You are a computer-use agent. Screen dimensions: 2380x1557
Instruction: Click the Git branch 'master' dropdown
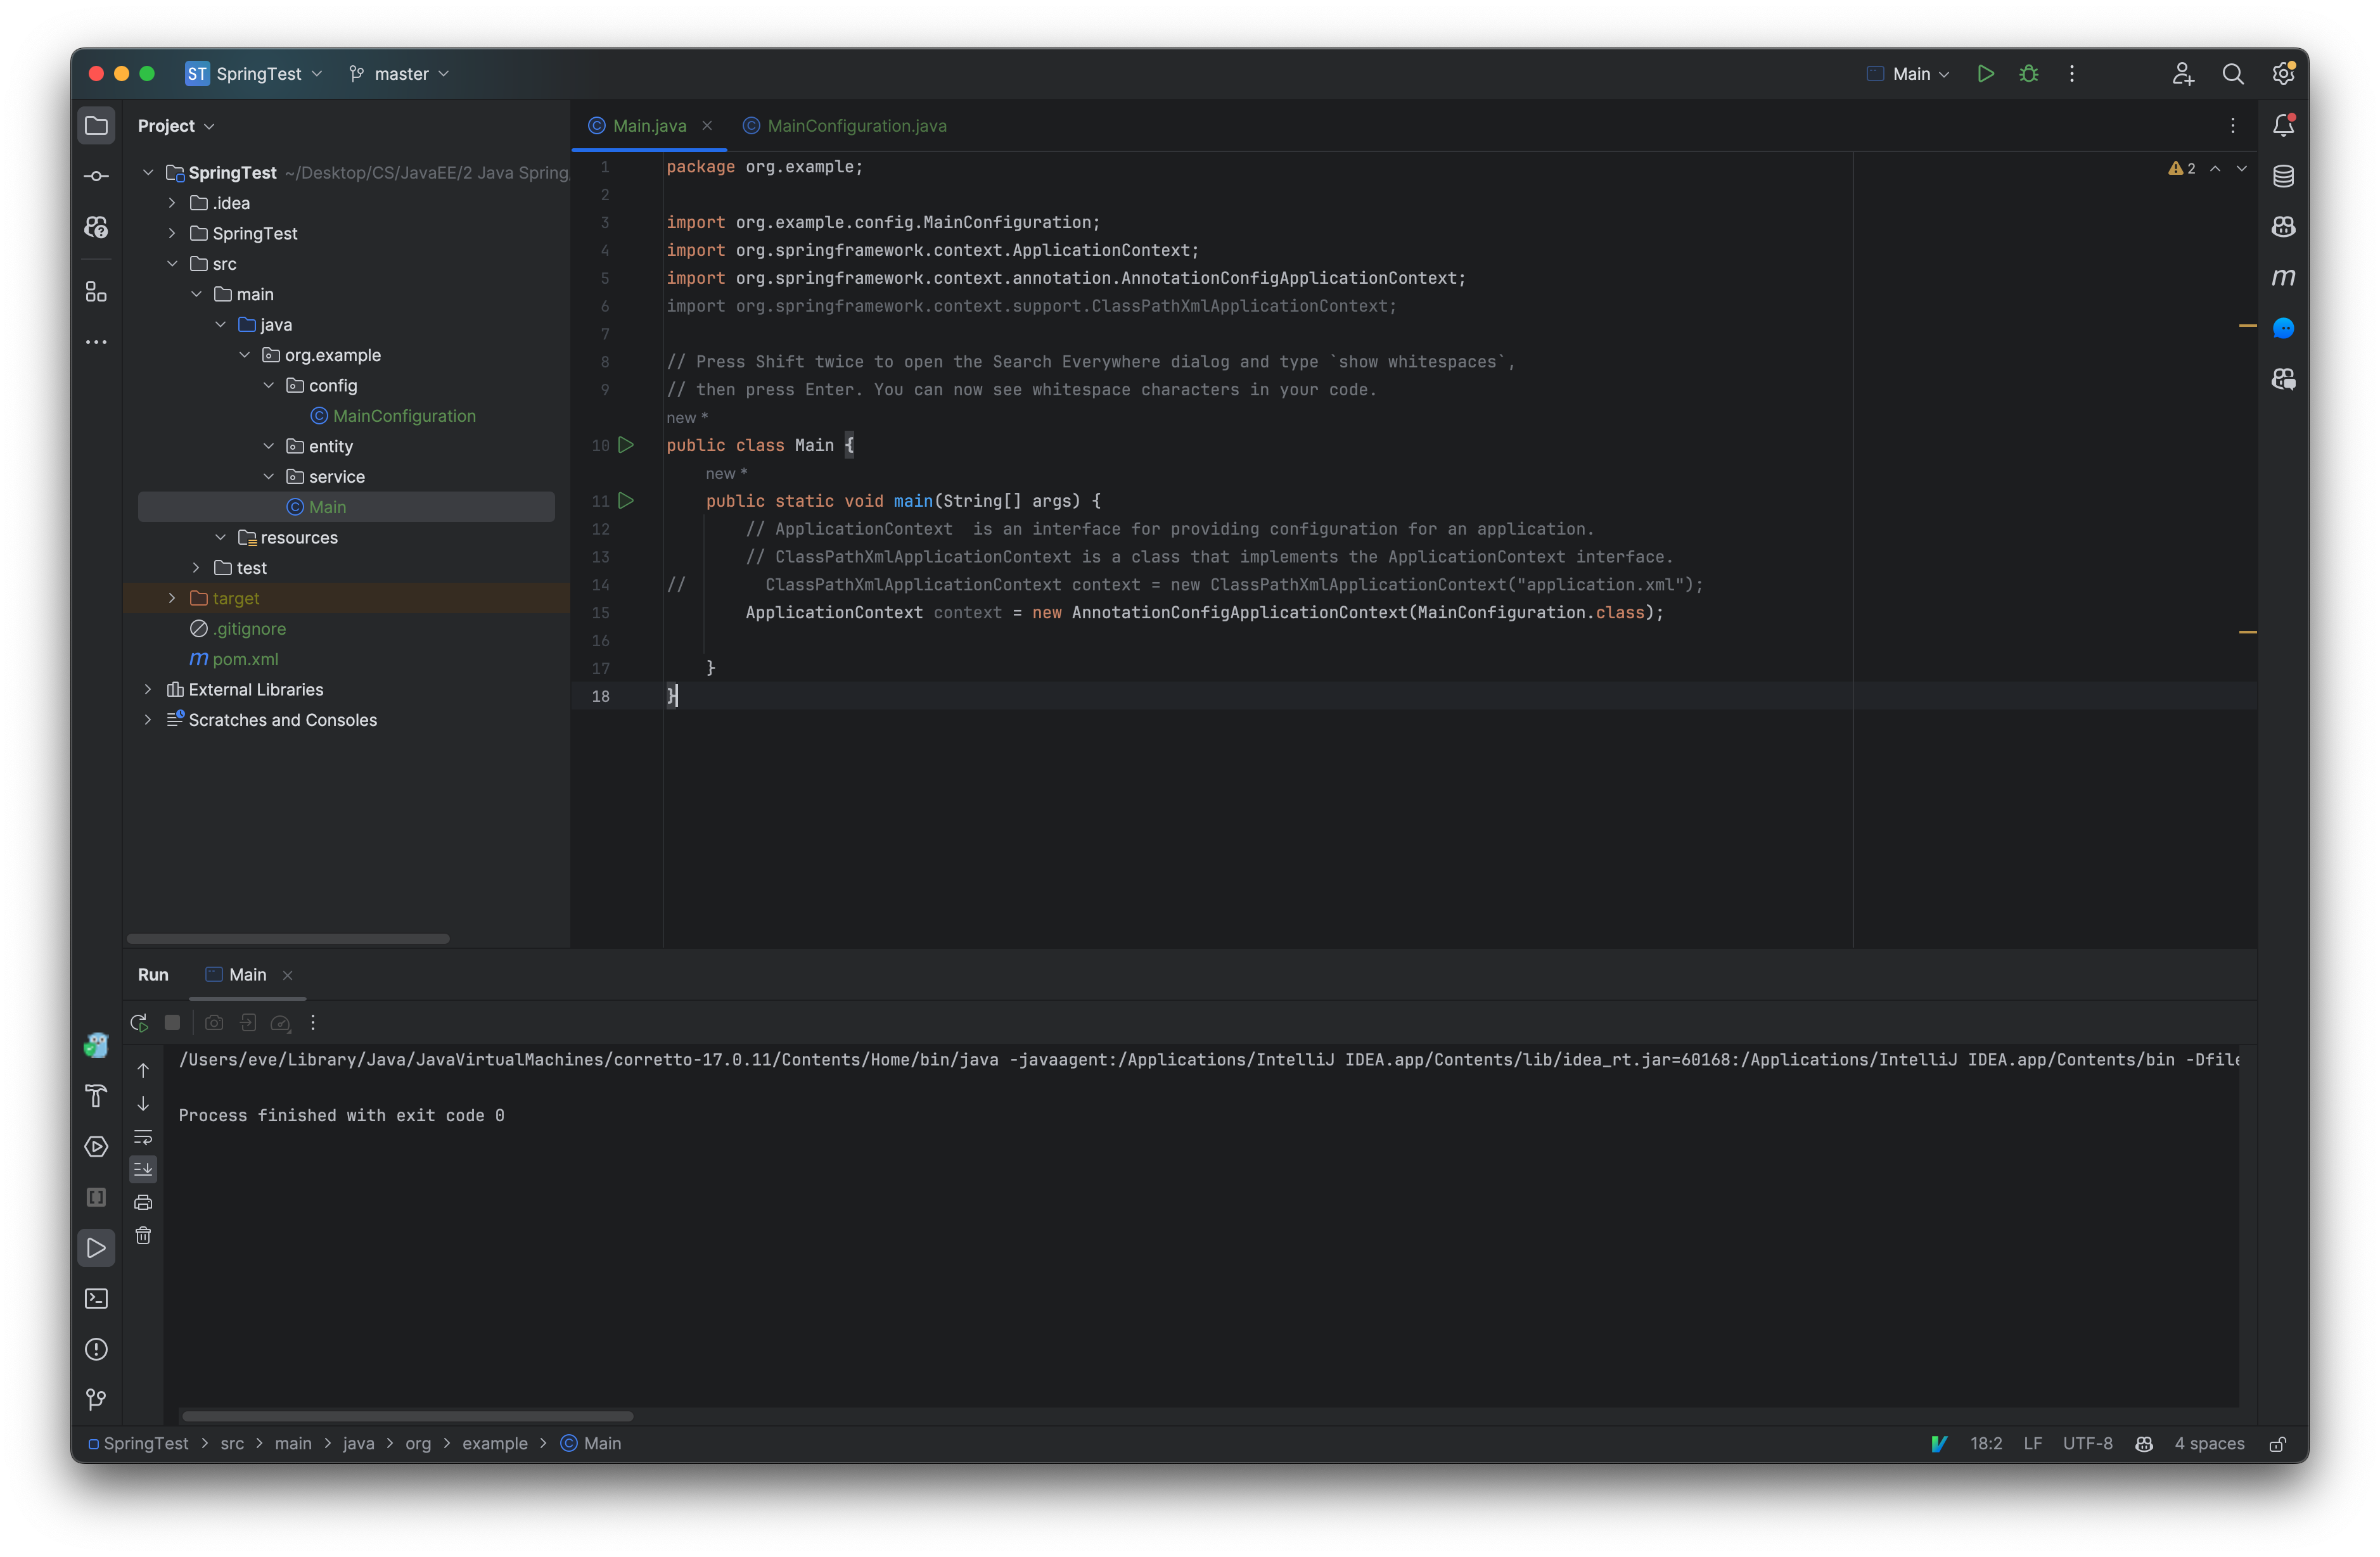(x=400, y=73)
